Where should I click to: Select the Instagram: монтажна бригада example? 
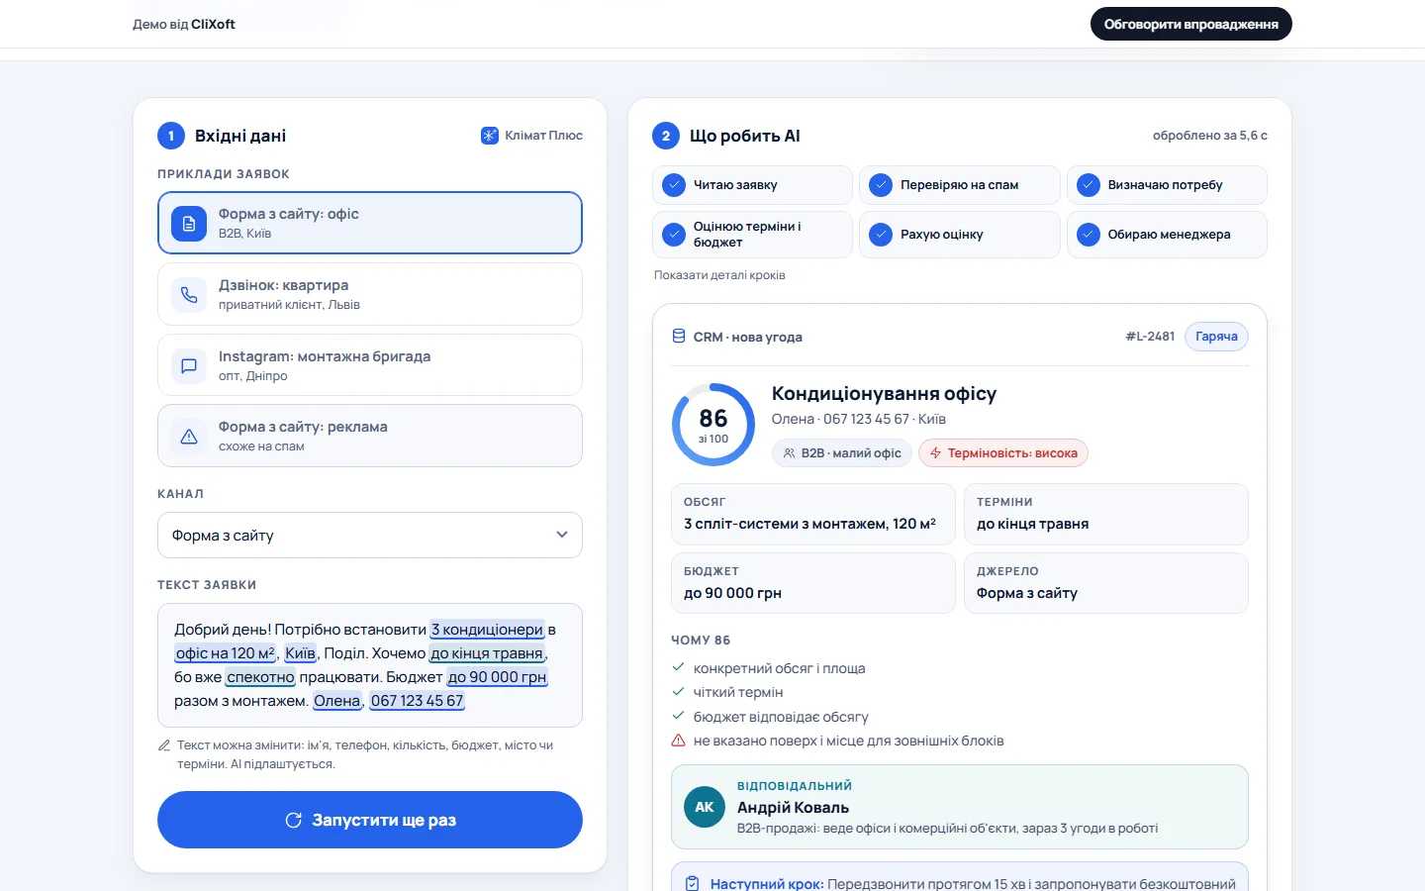coord(370,365)
